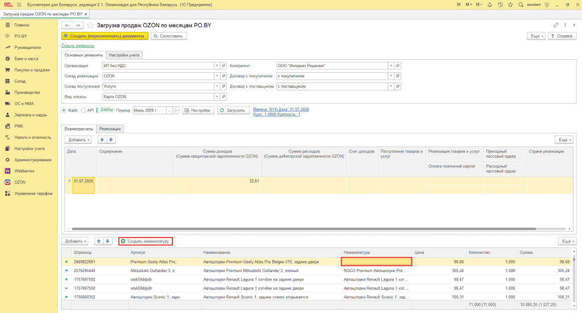Open Администрирование section
This screenshot has height=313, width=582.
point(32,160)
